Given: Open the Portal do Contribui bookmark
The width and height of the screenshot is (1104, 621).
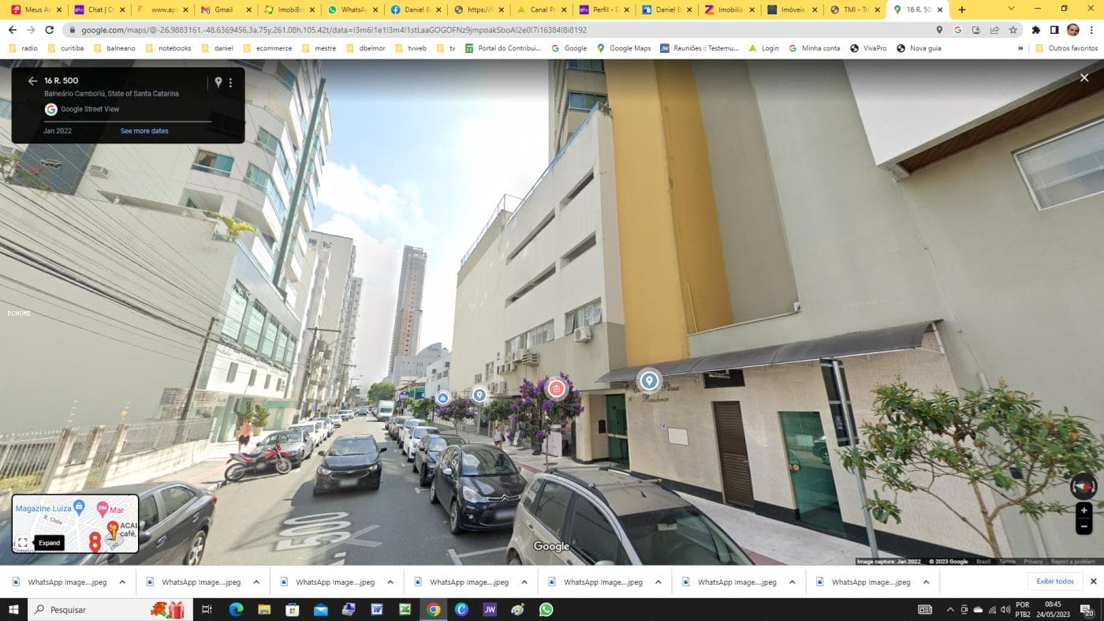Looking at the screenshot, I should click(504, 48).
